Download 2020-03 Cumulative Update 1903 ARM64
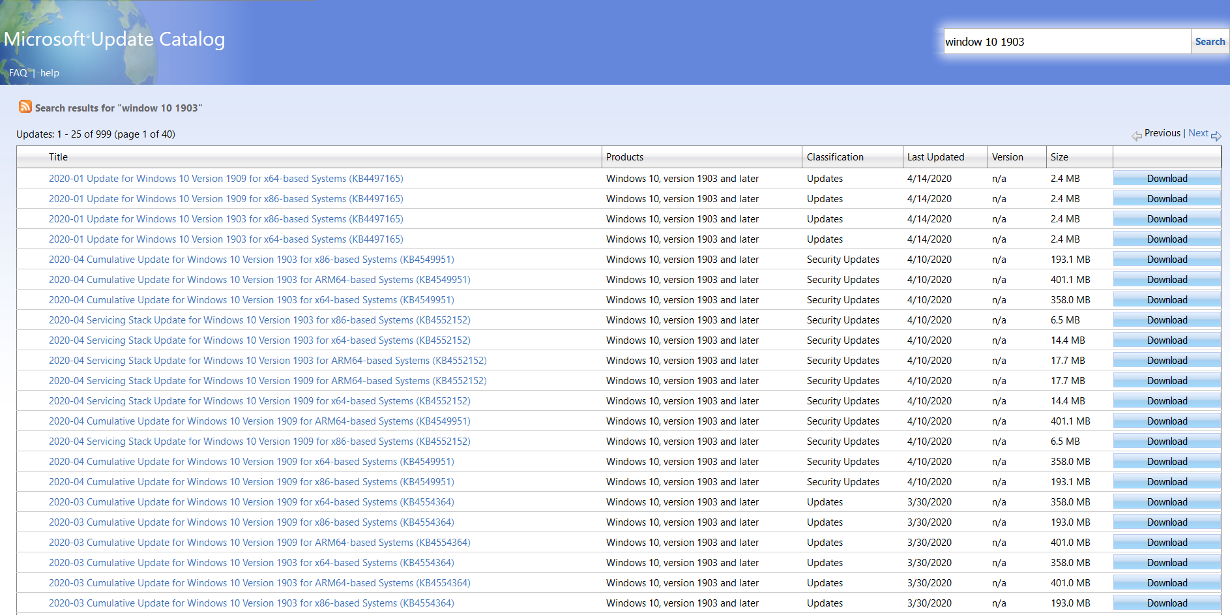This screenshot has width=1230, height=615. coord(1167,583)
